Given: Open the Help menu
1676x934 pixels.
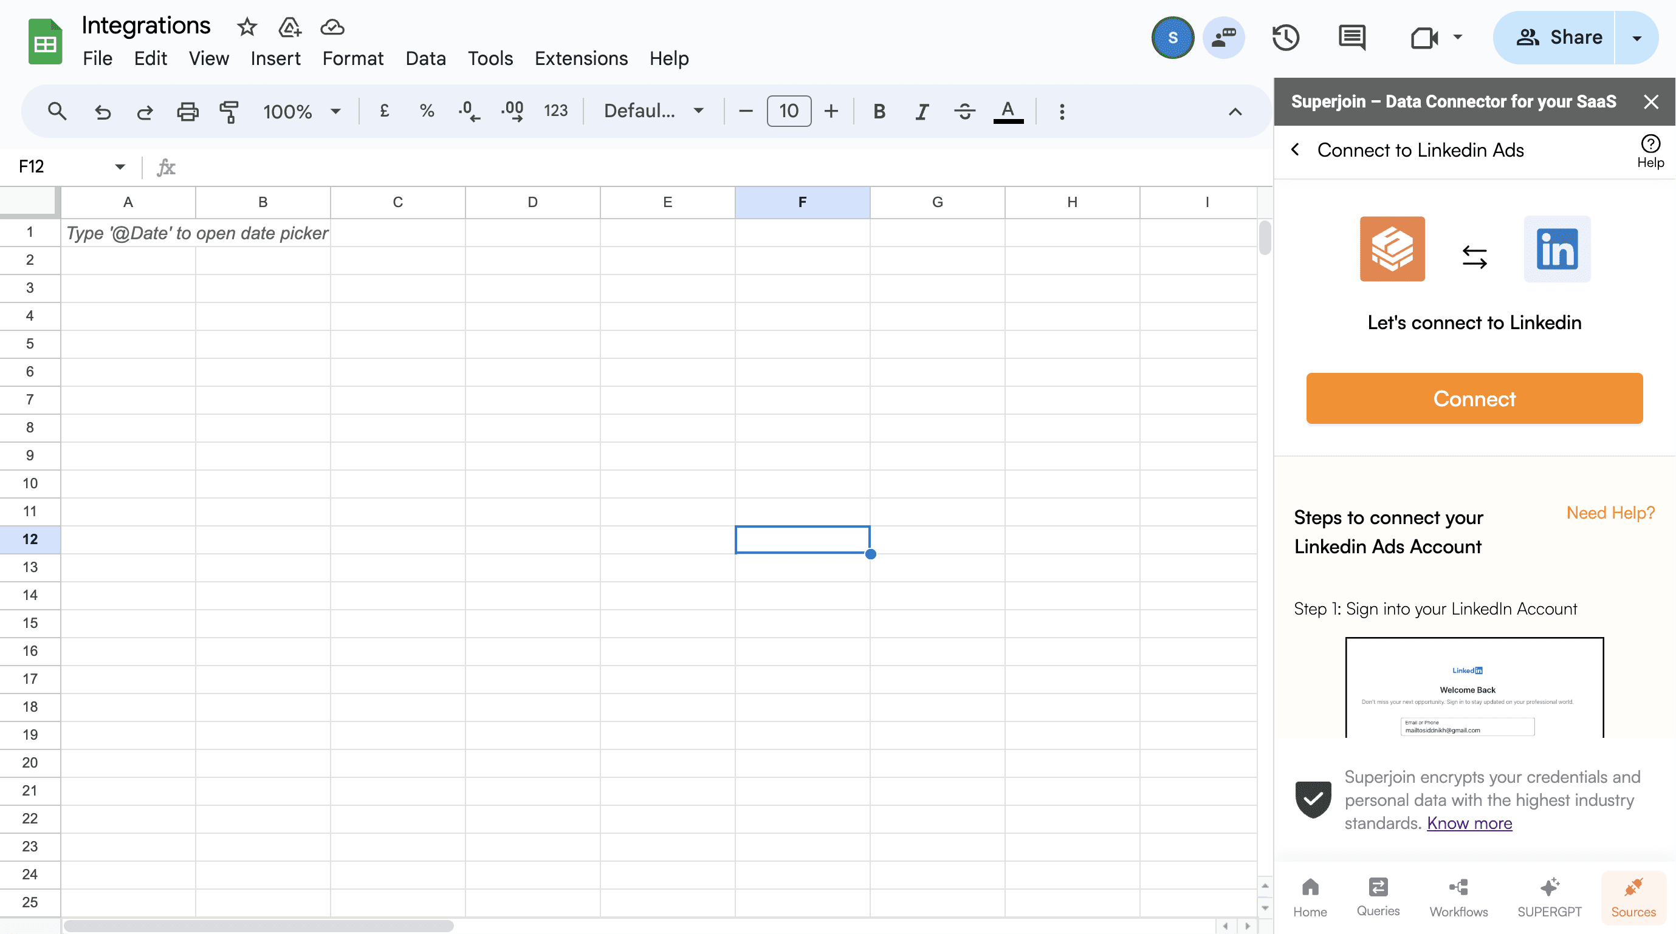Looking at the screenshot, I should pos(669,58).
